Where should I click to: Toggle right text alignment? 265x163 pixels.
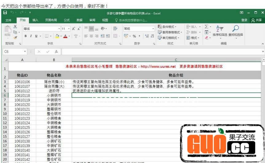point(97,36)
